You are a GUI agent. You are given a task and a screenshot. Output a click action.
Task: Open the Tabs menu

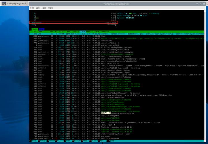(44, 8)
